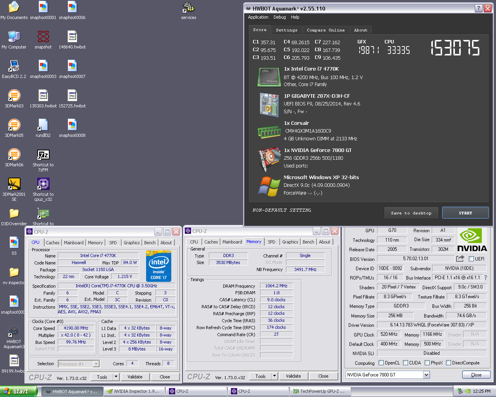Click Core Speed value field 4190.00 MHz
496x397 pixels.
76,328
